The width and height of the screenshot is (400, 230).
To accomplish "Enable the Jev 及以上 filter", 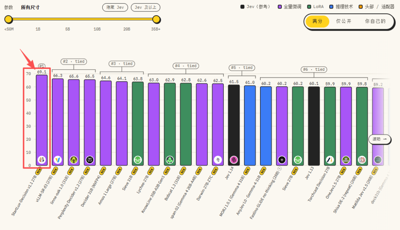I will coord(146,7).
